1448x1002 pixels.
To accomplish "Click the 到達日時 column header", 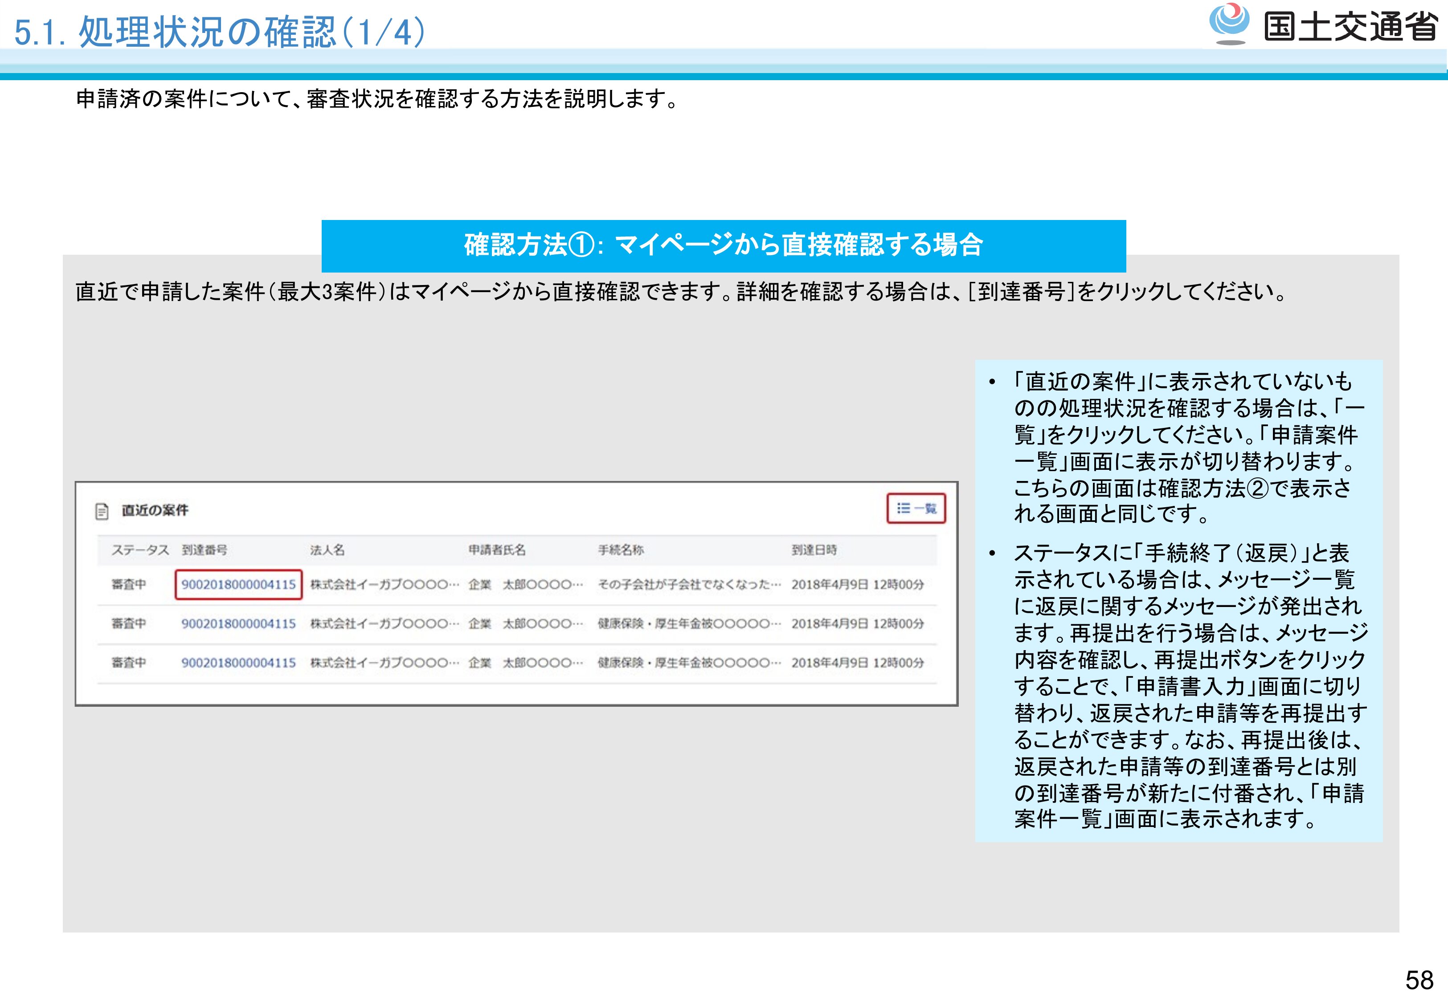I will coord(814,550).
